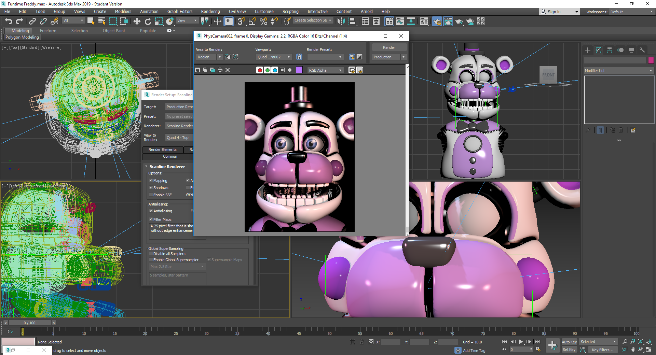Check Enable Global Supersampler
This screenshot has width=656, height=355.
pyautogui.click(x=151, y=260)
